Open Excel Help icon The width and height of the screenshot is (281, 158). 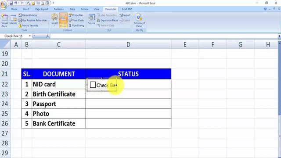coord(265,9)
